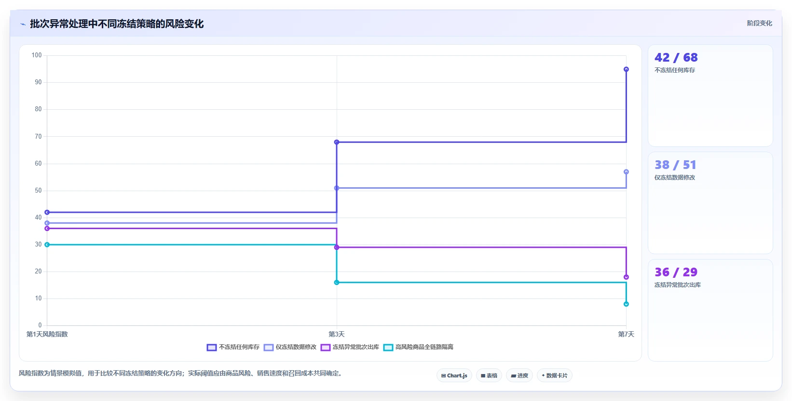Screen dimensions: 792x401
Task: Open the 42 / 68 不冻结任何库存 card
Action: (710, 96)
